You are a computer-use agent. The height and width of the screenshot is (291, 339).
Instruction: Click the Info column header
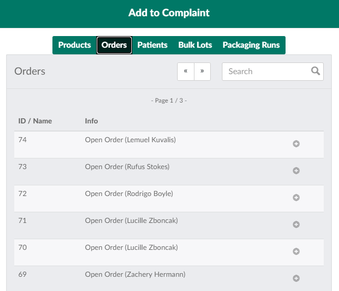(92, 121)
